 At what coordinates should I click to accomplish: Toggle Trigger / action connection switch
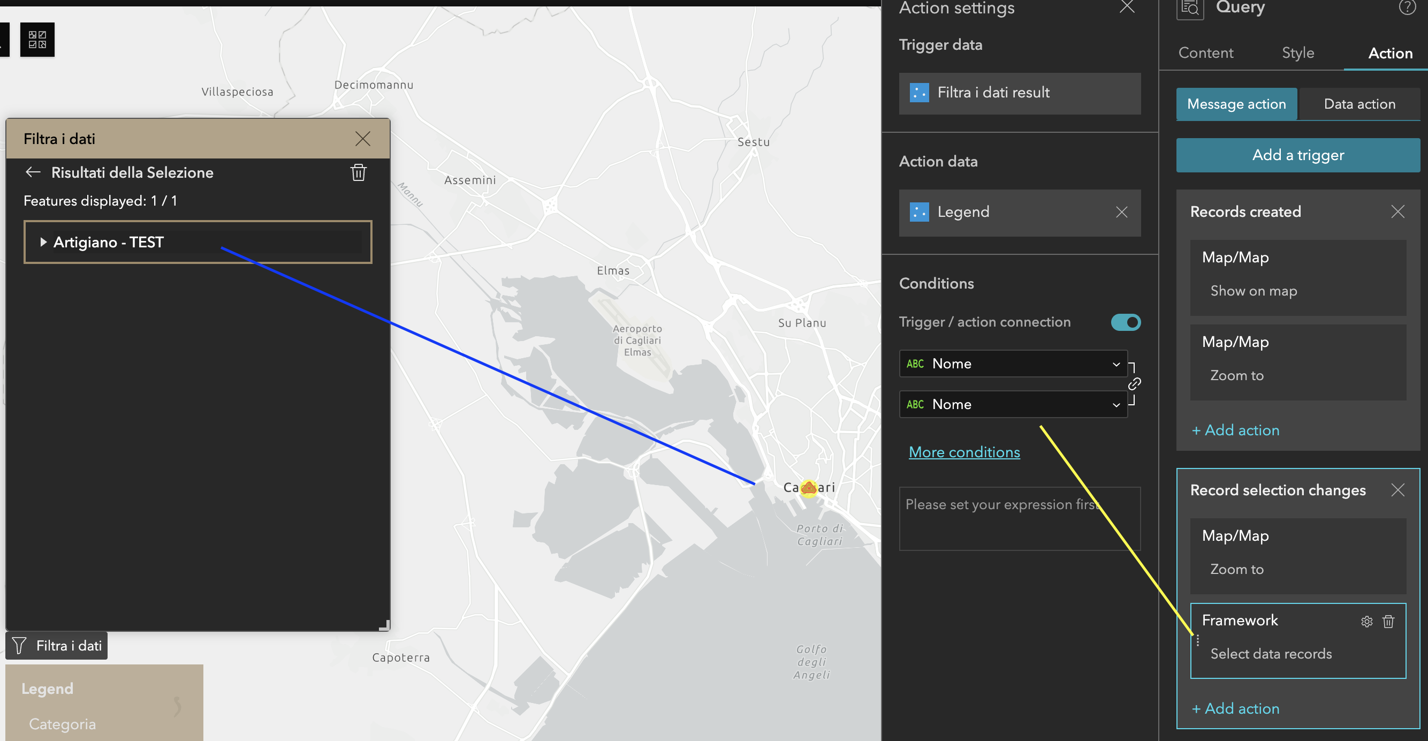click(x=1125, y=322)
